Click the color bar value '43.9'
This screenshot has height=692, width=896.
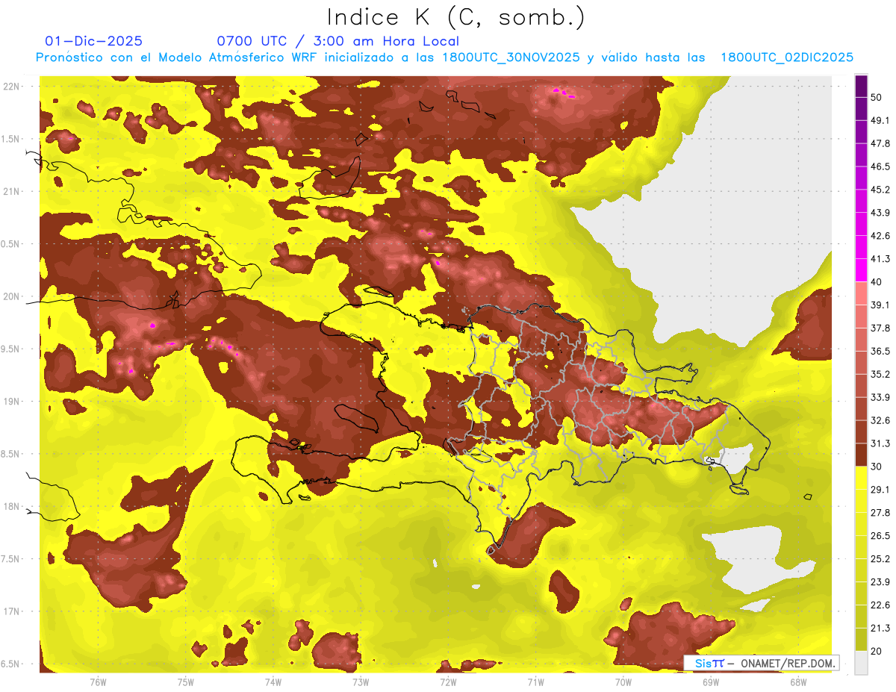tap(880, 213)
